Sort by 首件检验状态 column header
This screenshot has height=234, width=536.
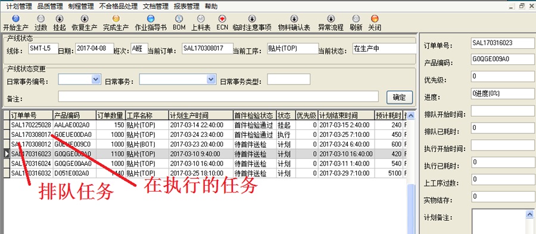(x=255, y=115)
